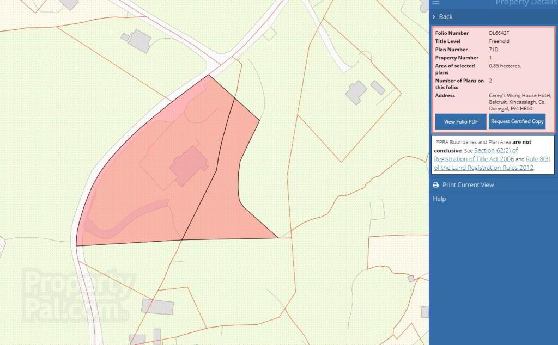The image size is (558, 345).
Task: Click the folio number DL6642F value
Action: [x=499, y=33]
